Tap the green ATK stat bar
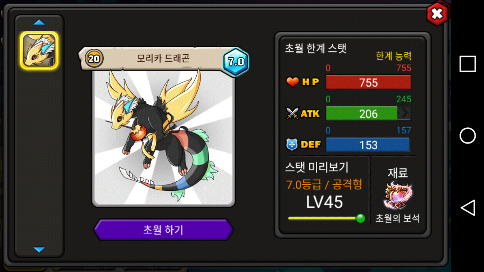The width and height of the screenshot is (484, 272). click(368, 113)
